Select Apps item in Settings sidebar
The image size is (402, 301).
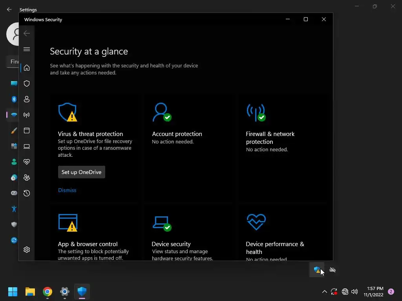coord(14,146)
